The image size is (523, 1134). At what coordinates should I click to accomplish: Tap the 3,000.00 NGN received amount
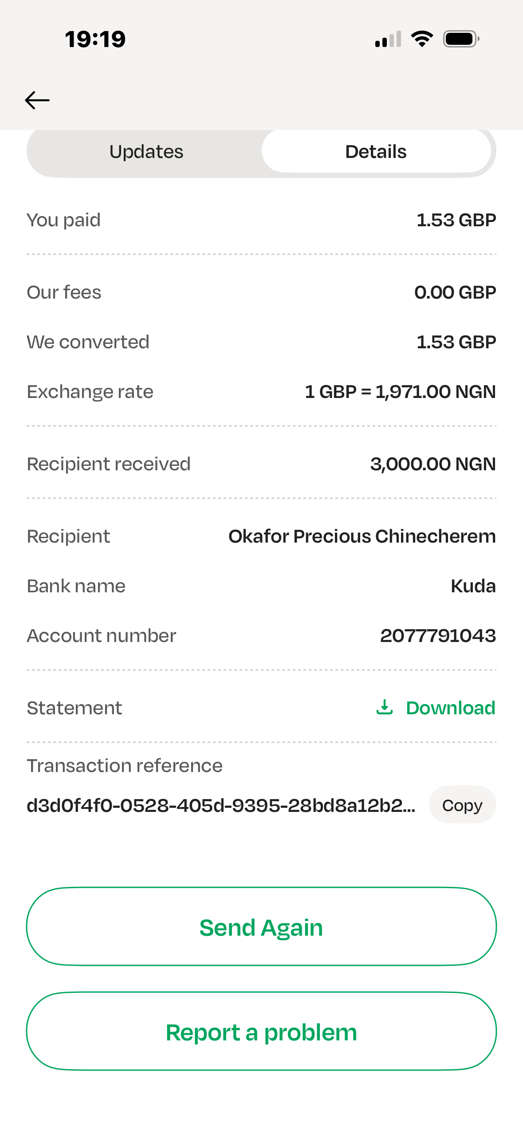(433, 464)
